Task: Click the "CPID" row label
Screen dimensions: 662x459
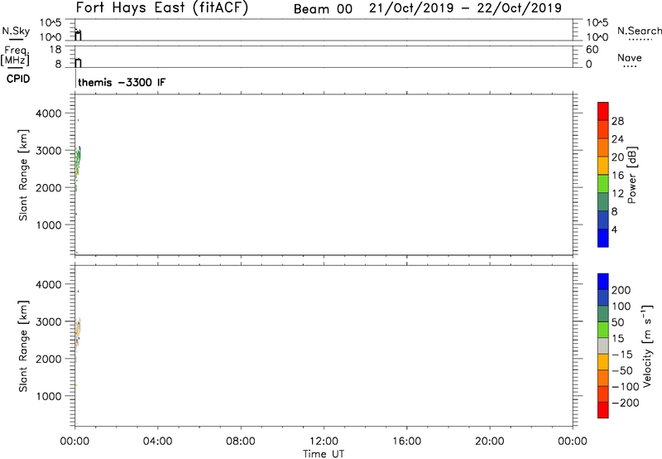Action: coord(18,79)
